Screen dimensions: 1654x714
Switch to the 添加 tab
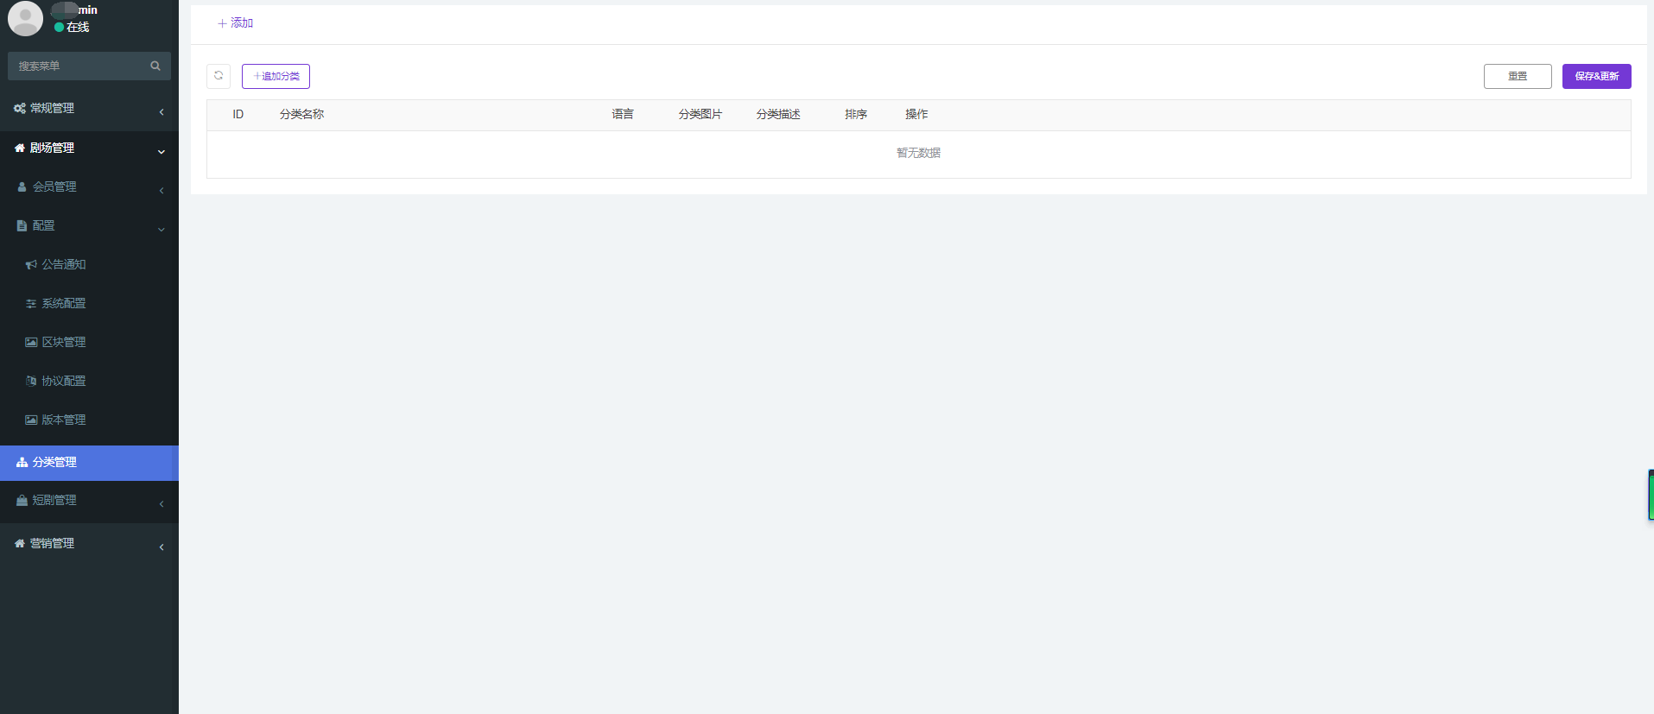[236, 23]
